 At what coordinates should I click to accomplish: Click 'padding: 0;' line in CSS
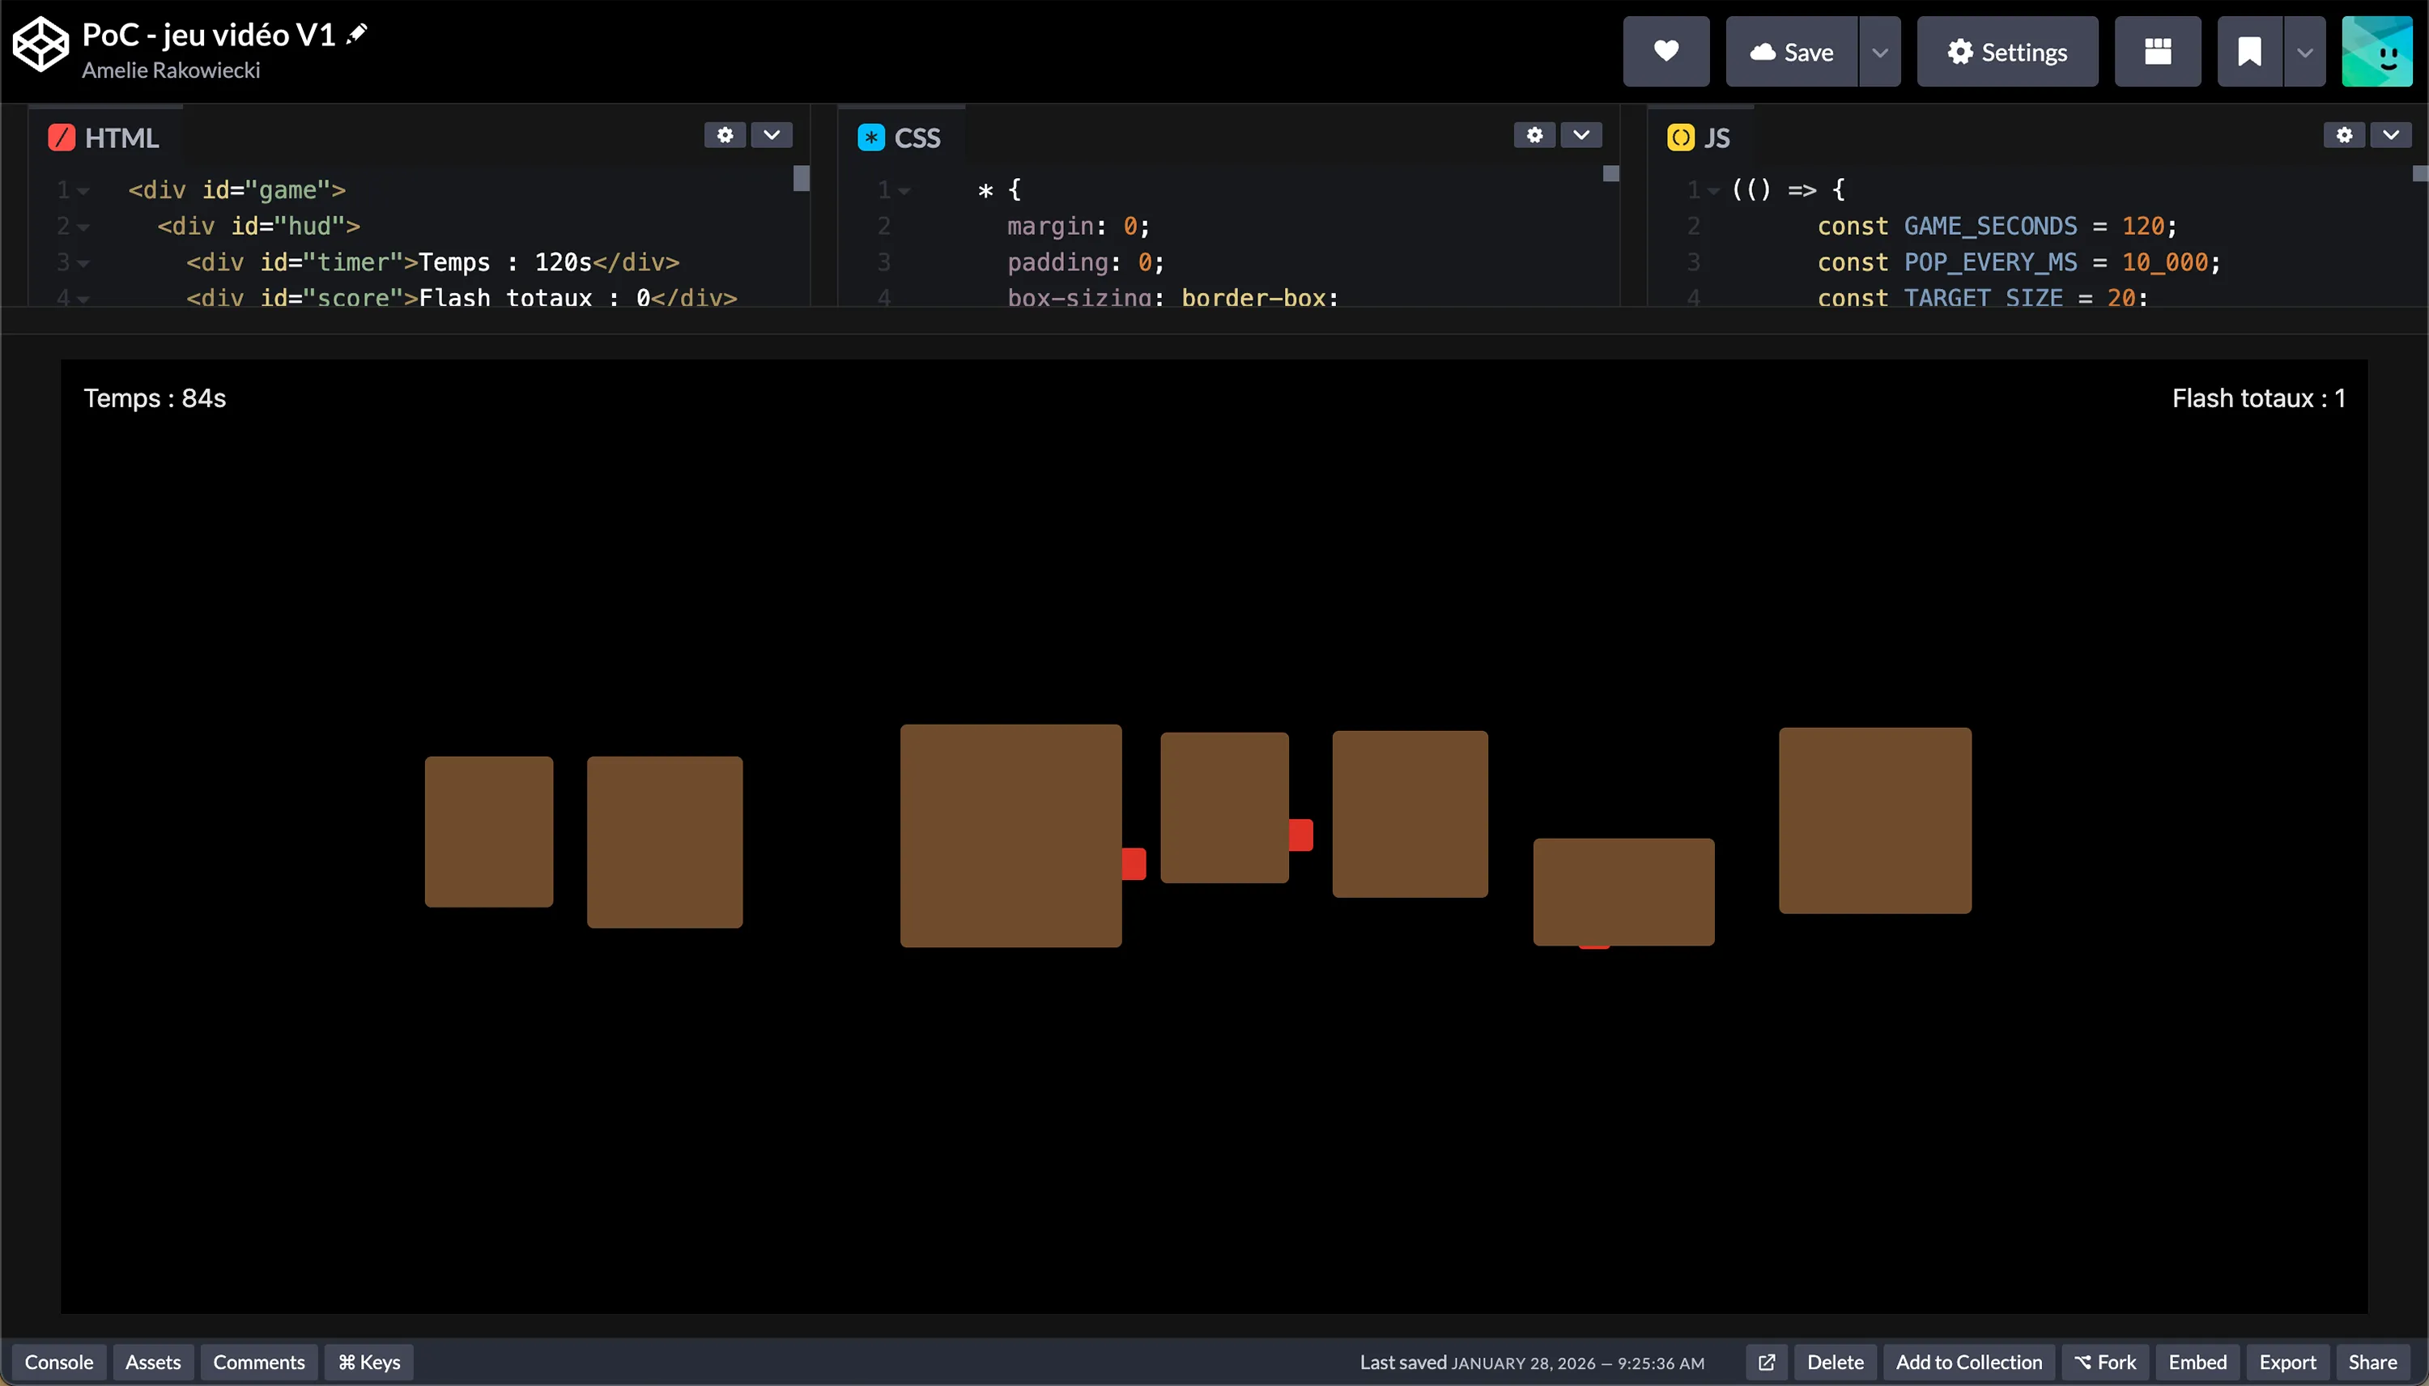tap(1085, 263)
